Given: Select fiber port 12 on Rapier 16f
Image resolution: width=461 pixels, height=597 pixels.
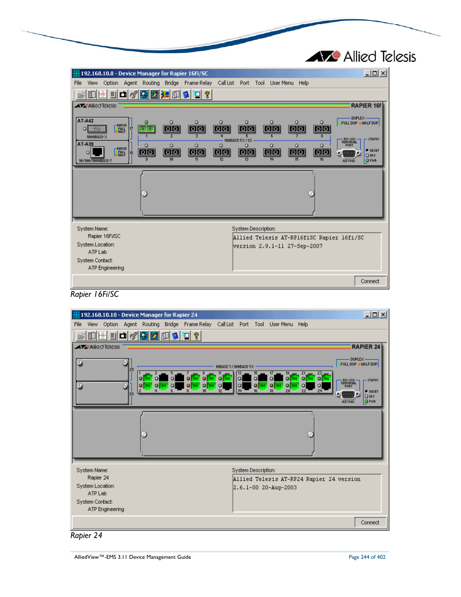Looking at the screenshot, I should (222, 152).
